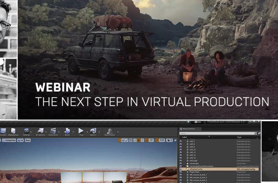This screenshot has height=183, width=278.
Task: Open the Perspective viewport dropdown
Action: click(10, 140)
